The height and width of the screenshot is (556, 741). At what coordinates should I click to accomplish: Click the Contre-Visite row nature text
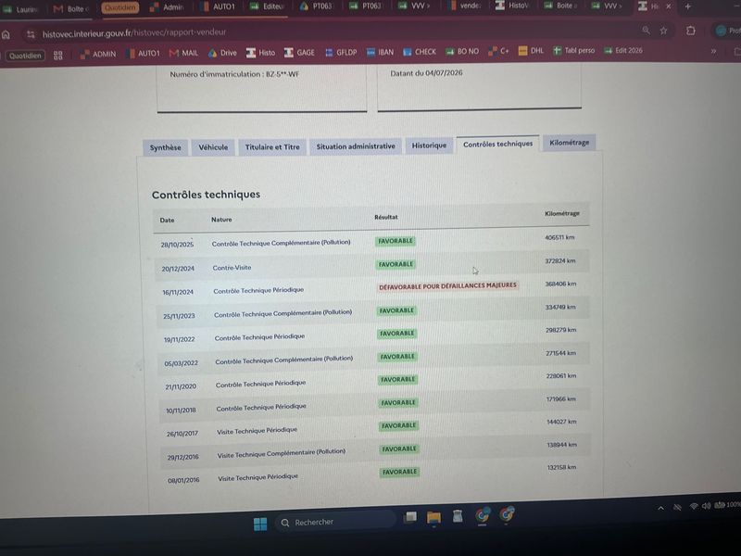[232, 268]
